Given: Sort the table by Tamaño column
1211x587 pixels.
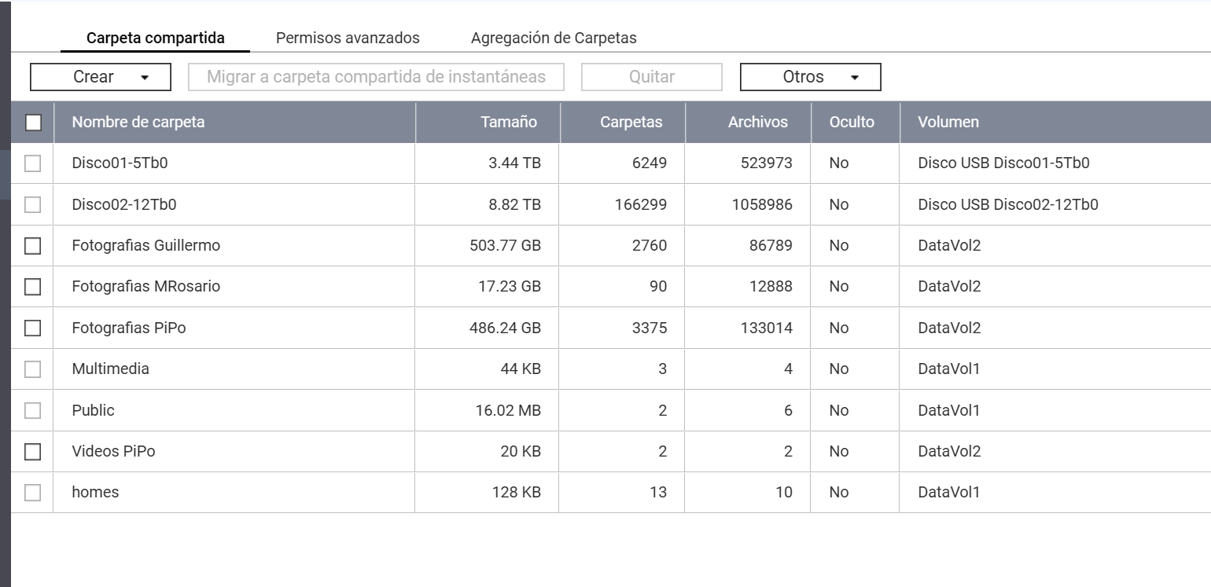Looking at the screenshot, I should tap(509, 122).
